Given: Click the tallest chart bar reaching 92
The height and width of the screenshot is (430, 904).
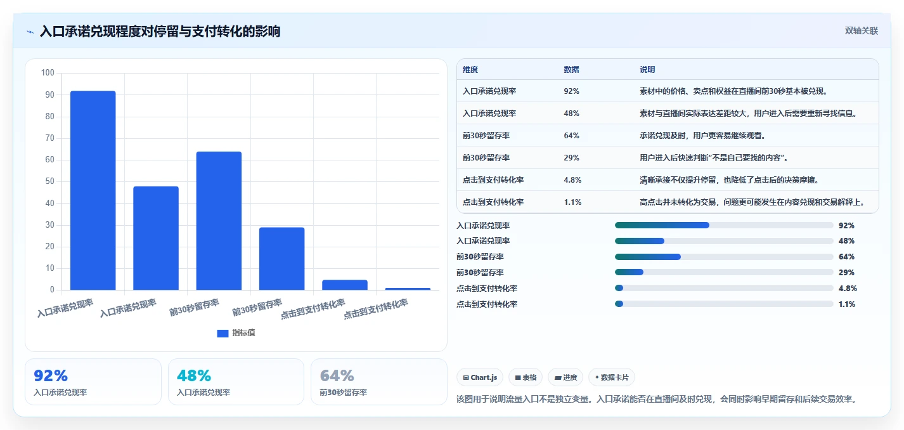Looking at the screenshot, I should [93, 190].
